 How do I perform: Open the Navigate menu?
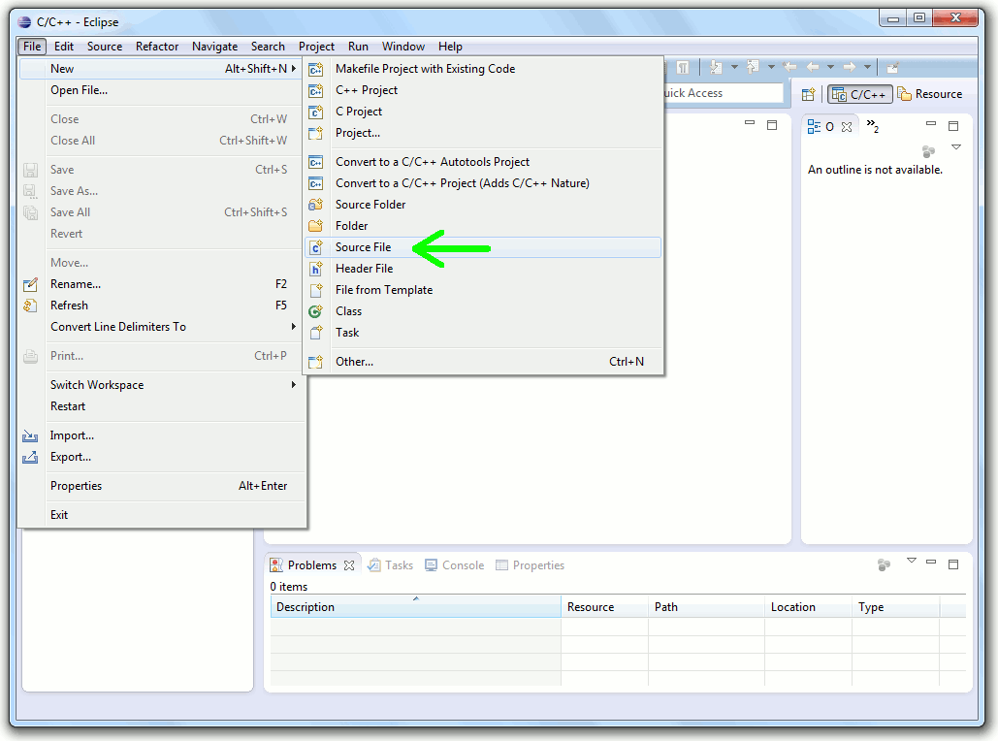click(214, 47)
